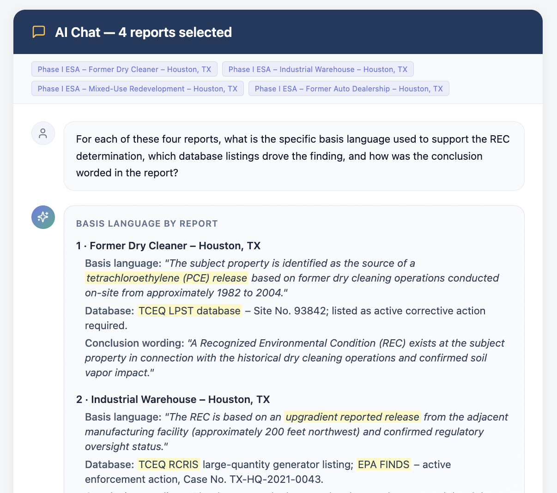
Task: Click the 1 · Former Dry Cleaner heading
Action: [x=169, y=246]
